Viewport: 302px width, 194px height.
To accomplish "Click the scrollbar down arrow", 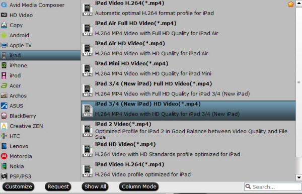I will tap(298, 177).
